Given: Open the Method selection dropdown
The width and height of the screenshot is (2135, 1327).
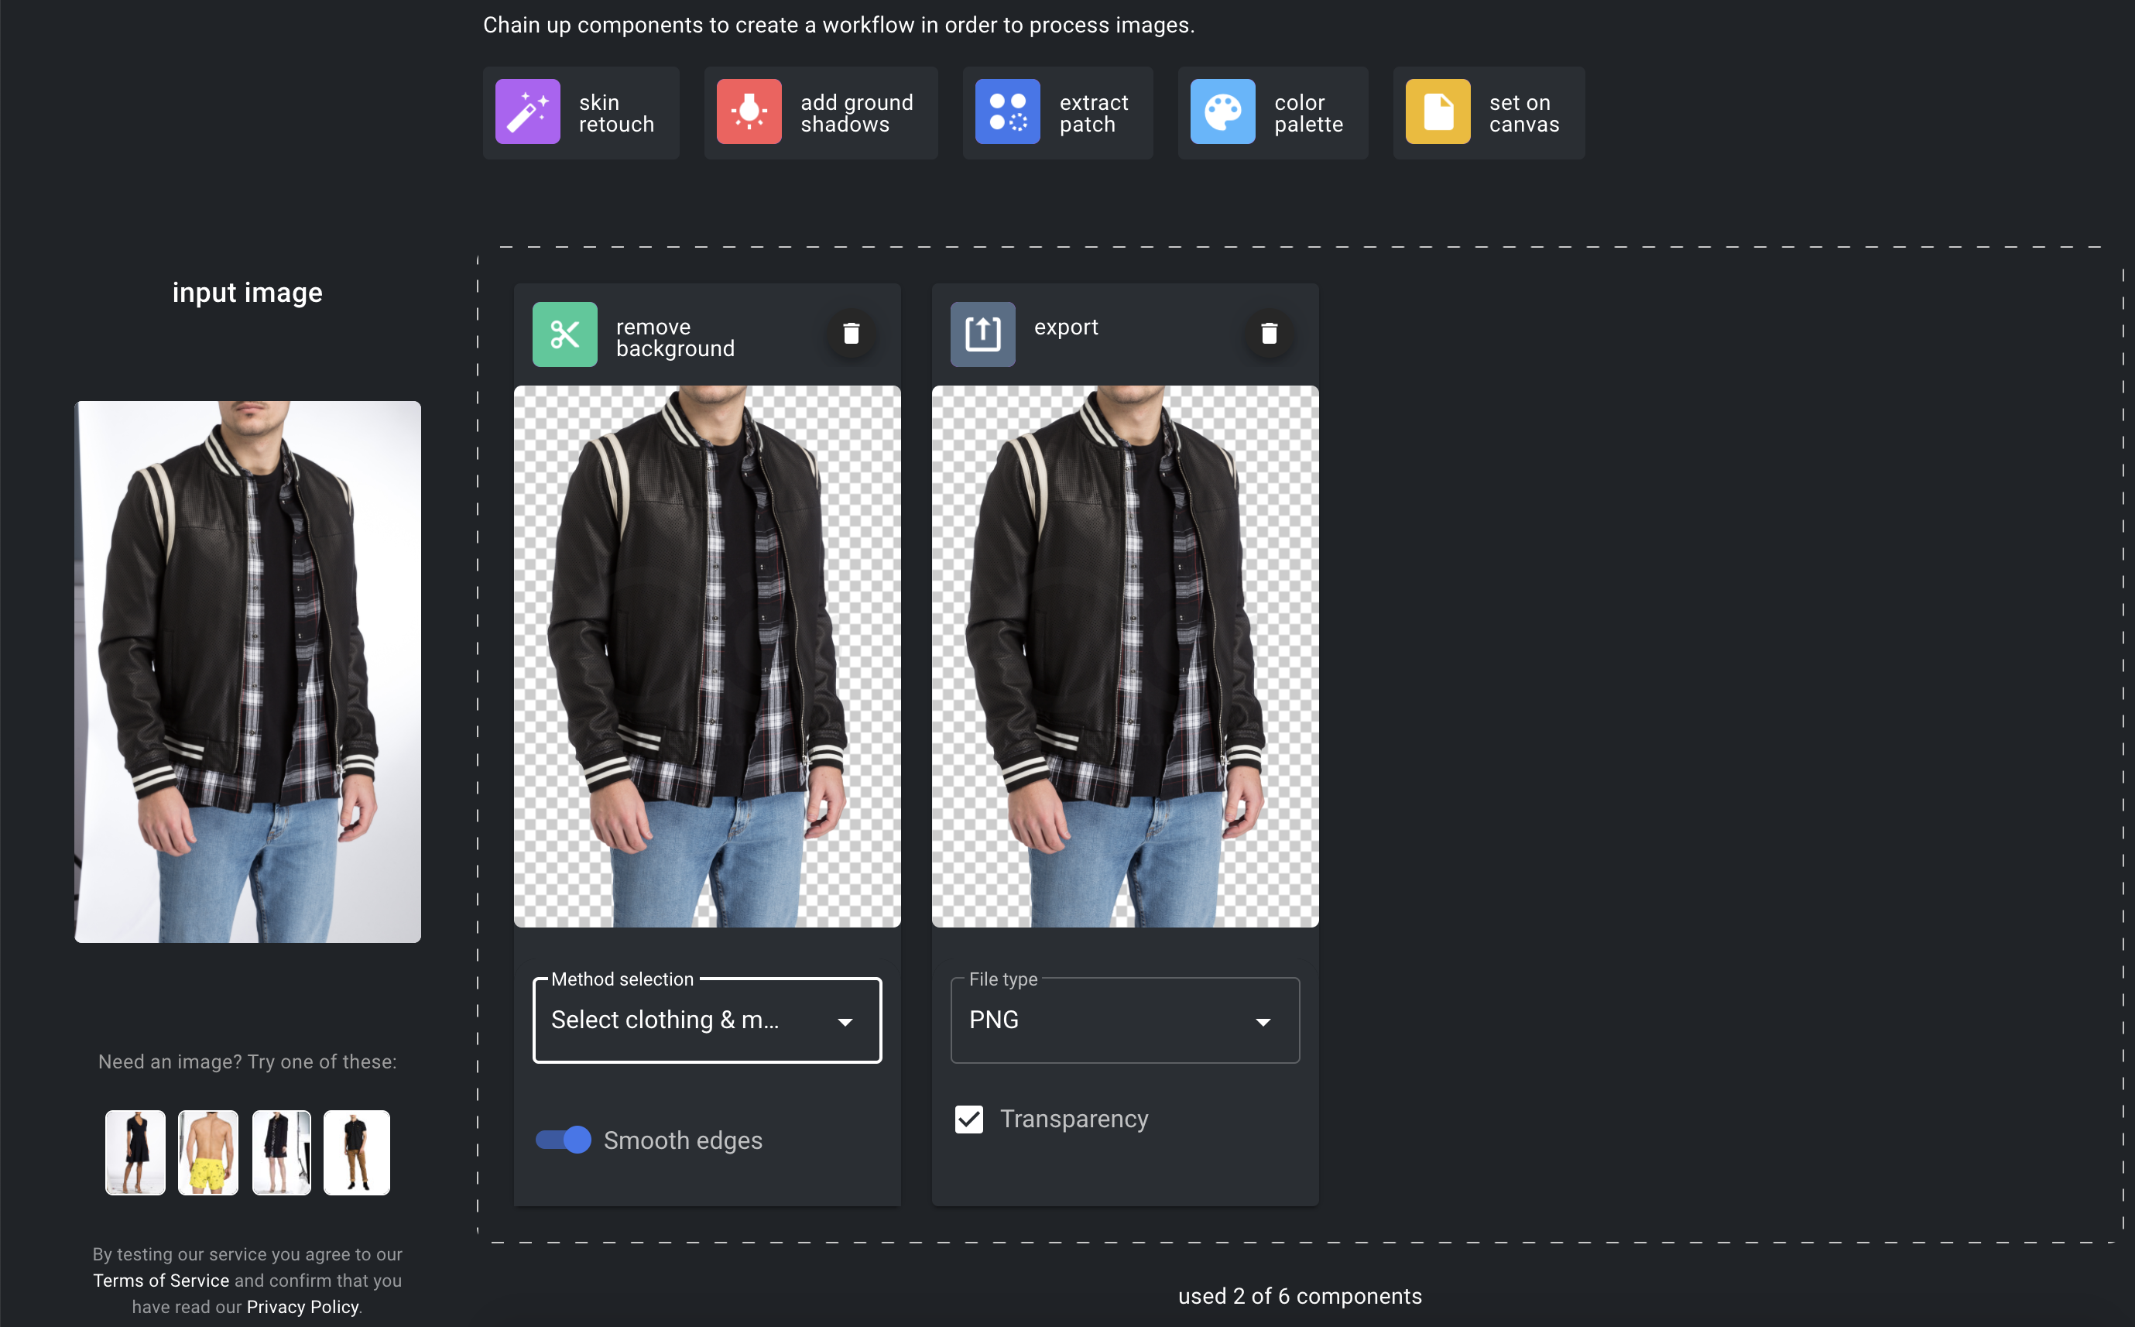Looking at the screenshot, I should click(x=707, y=1020).
